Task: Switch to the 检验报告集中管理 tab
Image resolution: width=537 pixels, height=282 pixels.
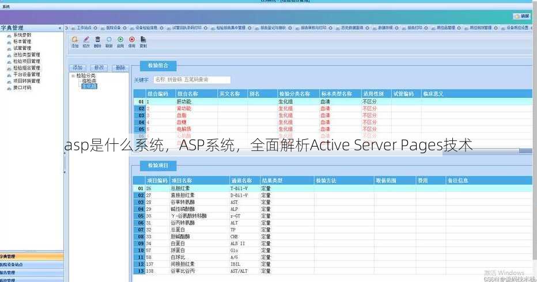Action: click(231, 28)
